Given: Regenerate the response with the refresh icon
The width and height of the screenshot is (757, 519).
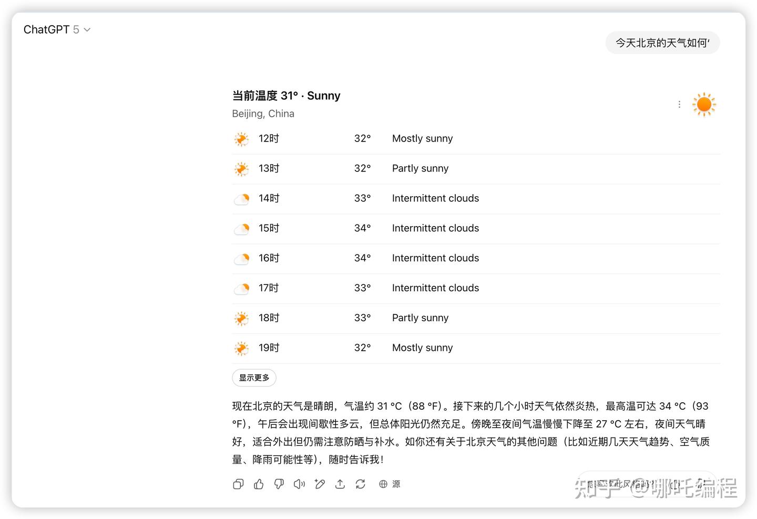Looking at the screenshot, I should [x=361, y=484].
